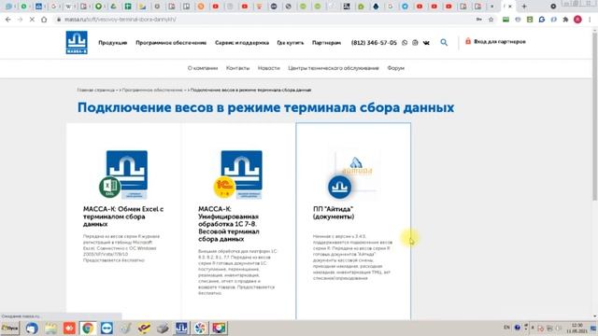The width and height of the screenshot is (598, 336).
Task: Open the WhatsApp icon next to phone number
Action: click(405, 43)
